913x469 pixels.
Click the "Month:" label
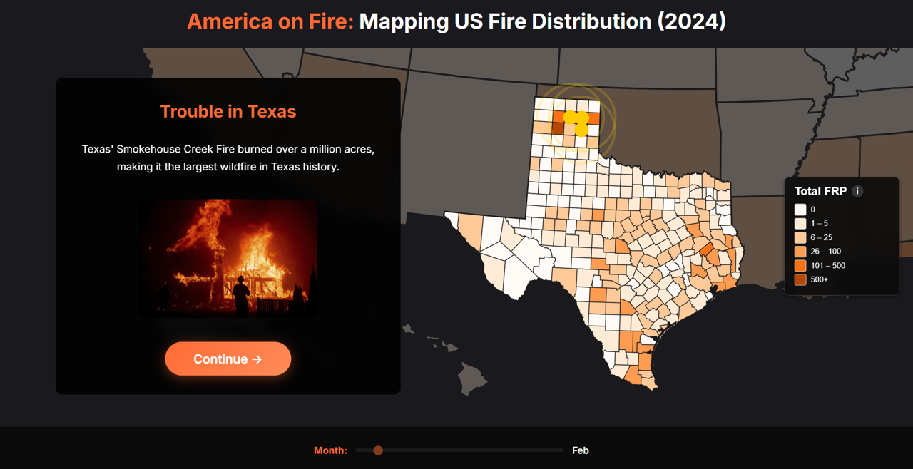330,450
